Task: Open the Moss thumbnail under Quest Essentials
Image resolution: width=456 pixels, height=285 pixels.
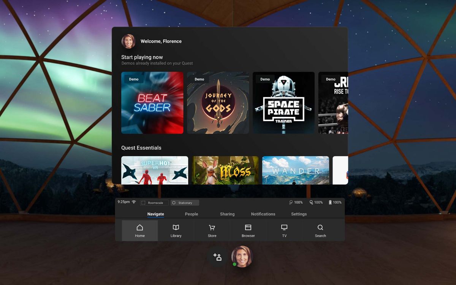Action: pos(225,170)
